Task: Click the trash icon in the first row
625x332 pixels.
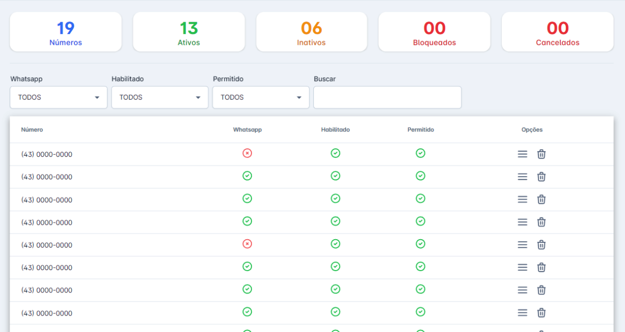Action: pos(541,154)
